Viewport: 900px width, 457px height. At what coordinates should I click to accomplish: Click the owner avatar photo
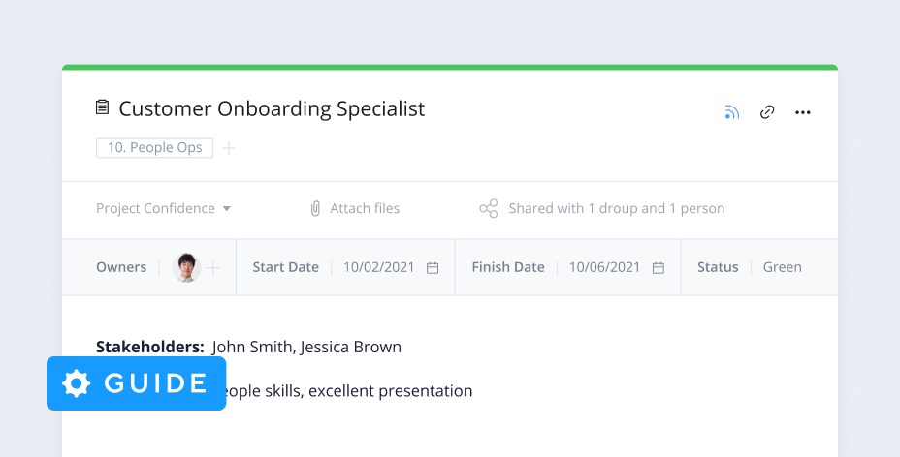pos(186,267)
